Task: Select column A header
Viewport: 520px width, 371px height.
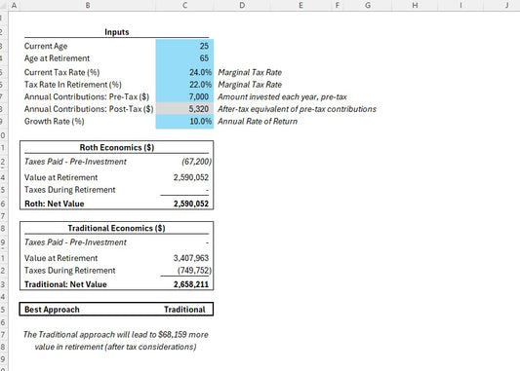Action: click(14, 5)
